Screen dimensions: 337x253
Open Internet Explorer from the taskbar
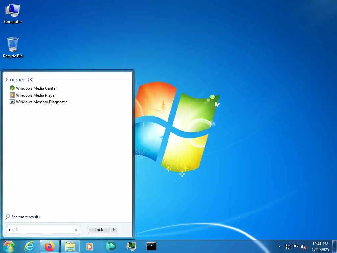click(x=29, y=246)
